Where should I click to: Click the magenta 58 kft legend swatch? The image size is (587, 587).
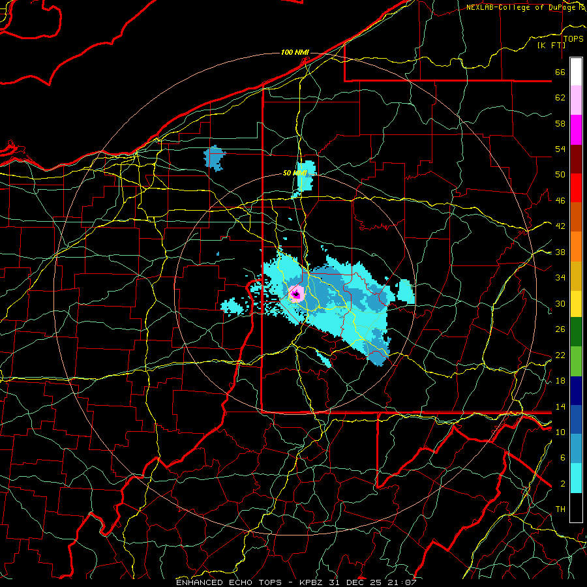tap(576, 130)
